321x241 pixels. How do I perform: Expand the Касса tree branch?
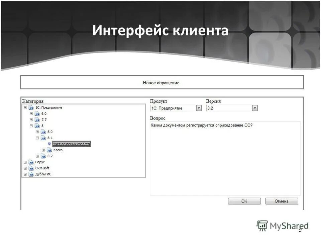tap(44, 150)
